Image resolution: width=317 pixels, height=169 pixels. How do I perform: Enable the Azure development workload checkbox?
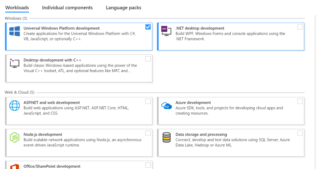pos(300,101)
